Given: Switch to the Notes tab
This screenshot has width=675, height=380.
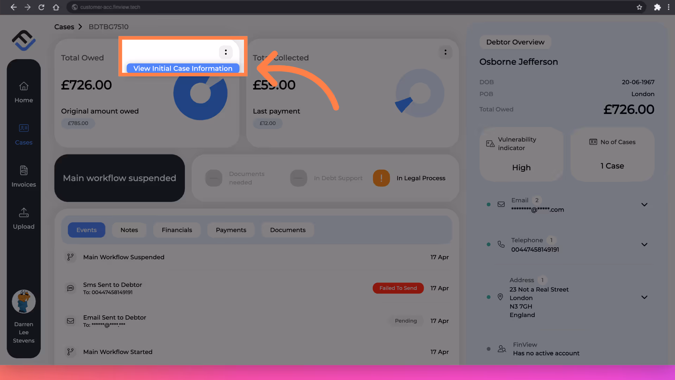Looking at the screenshot, I should coord(129,230).
